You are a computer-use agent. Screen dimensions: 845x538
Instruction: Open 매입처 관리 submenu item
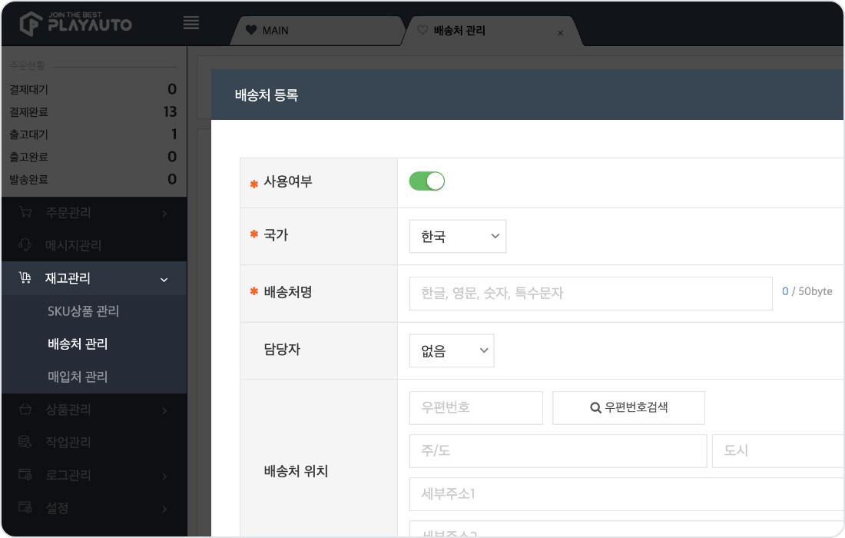point(78,377)
